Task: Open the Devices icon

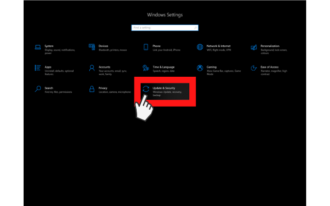Action: (92, 47)
